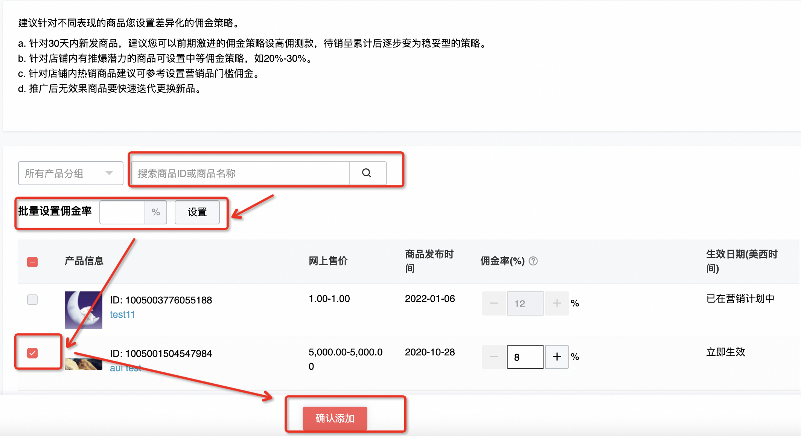This screenshot has height=436, width=801.
Task: Toggle the select-all header checkbox
Action: click(x=32, y=262)
